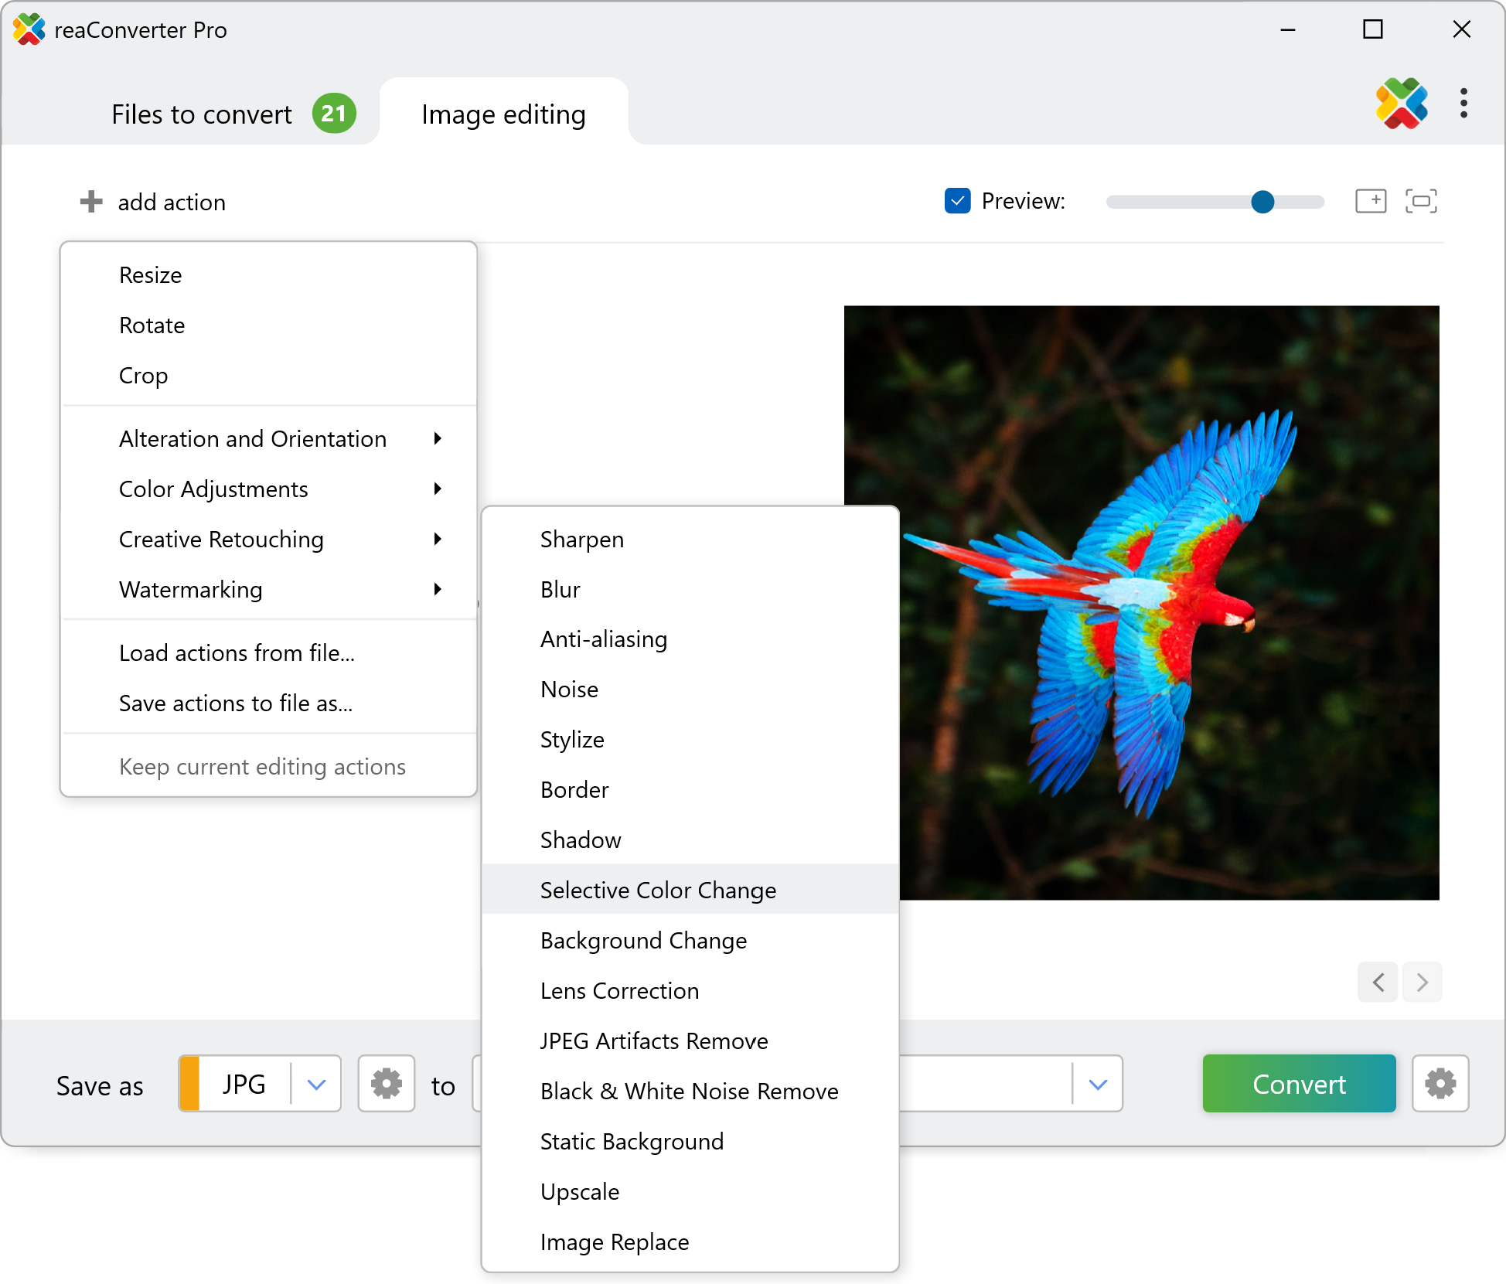
Task: Go to the previous preview image
Action: pyautogui.click(x=1378, y=983)
